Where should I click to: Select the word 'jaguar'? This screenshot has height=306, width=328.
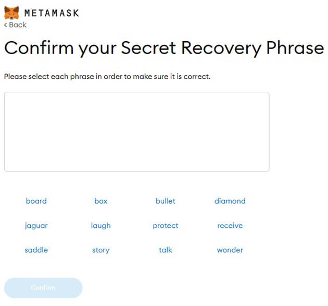click(x=36, y=226)
